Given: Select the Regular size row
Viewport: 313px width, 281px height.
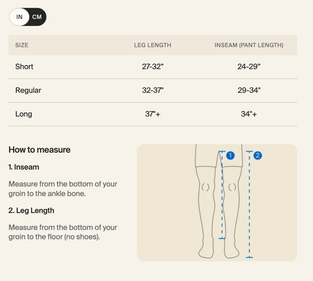Looking at the screenshot, I should (x=152, y=90).
